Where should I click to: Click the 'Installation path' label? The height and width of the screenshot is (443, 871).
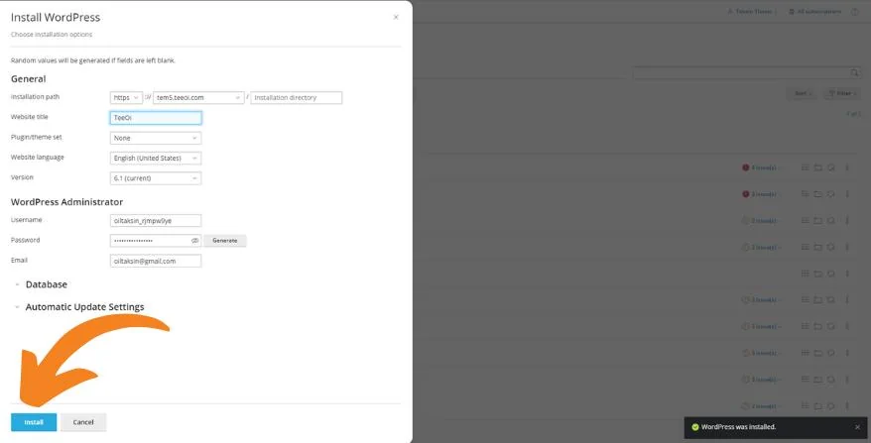[x=35, y=96]
